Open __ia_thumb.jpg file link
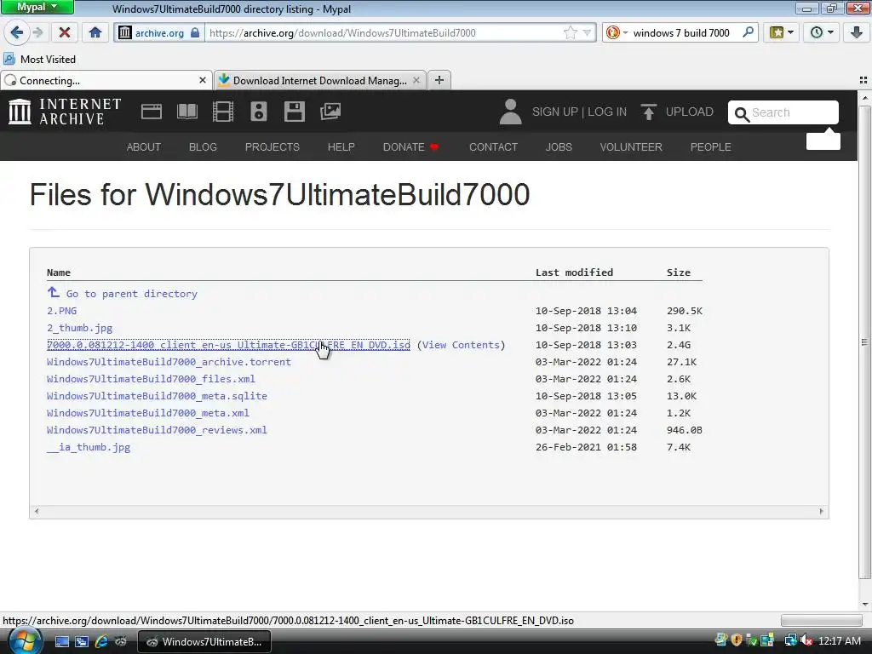 point(89,447)
